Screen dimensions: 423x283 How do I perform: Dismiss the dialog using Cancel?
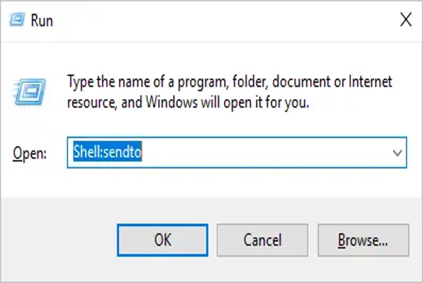tap(262, 240)
